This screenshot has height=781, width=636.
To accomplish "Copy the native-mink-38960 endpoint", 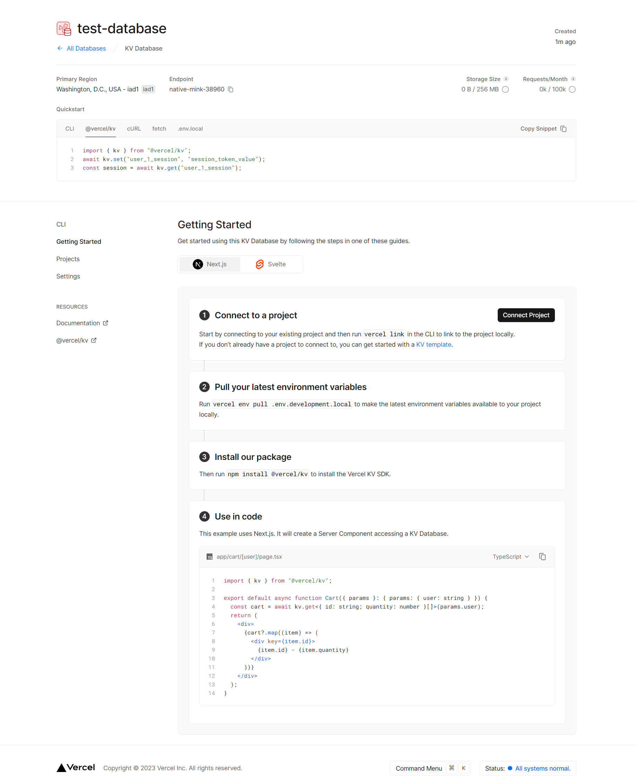I will (230, 89).
